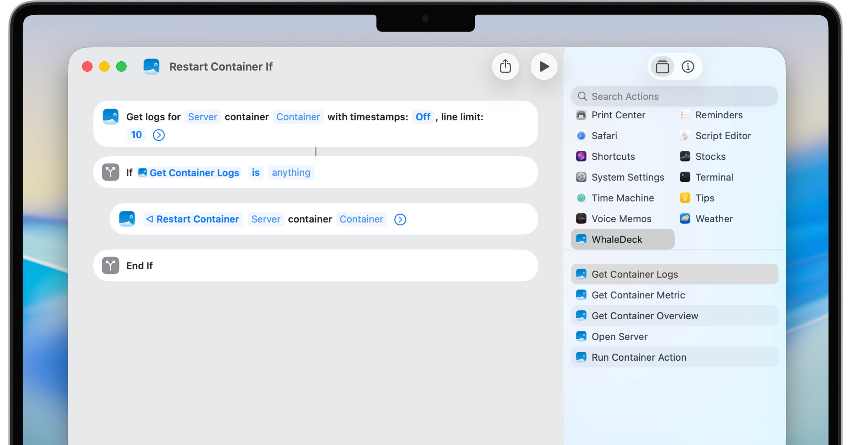The height and width of the screenshot is (445, 851).
Task: Open the Container picker in Restart Container
Action: pyautogui.click(x=361, y=219)
